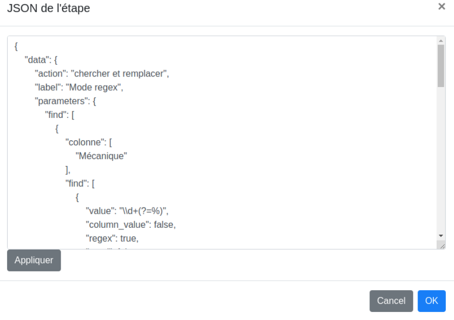Click the JSON textarea resize handle
Viewport: 454px width, 320px height.
click(442, 245)
